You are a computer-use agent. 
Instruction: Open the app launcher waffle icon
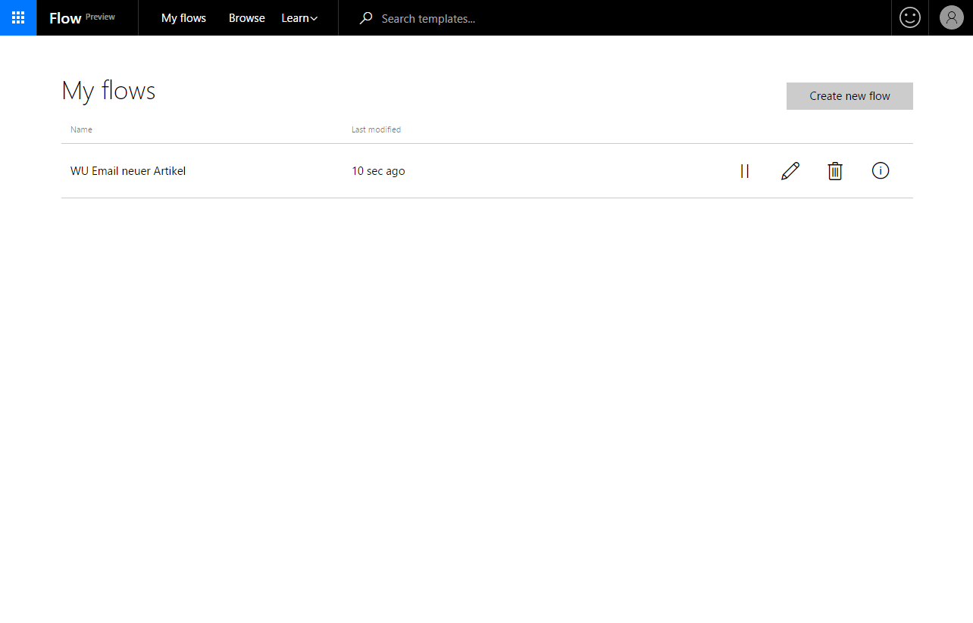[x=18, y=17]
